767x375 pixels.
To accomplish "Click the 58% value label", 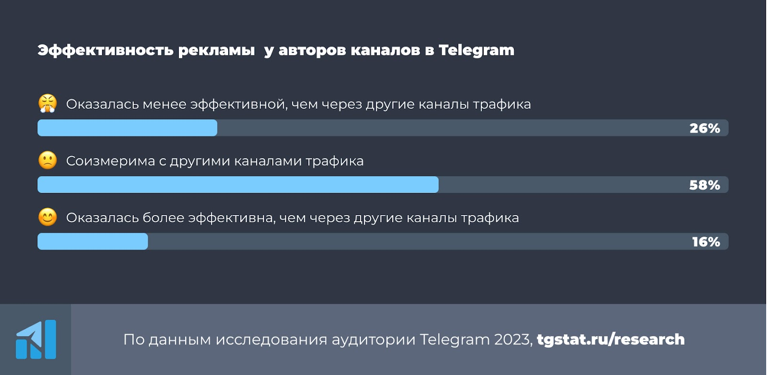I will [x=705, y=185].
